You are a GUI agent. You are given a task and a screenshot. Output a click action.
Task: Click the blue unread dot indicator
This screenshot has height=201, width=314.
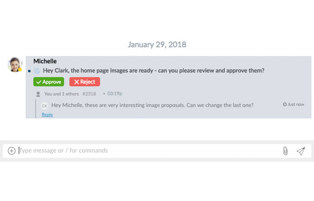point(29,71)
